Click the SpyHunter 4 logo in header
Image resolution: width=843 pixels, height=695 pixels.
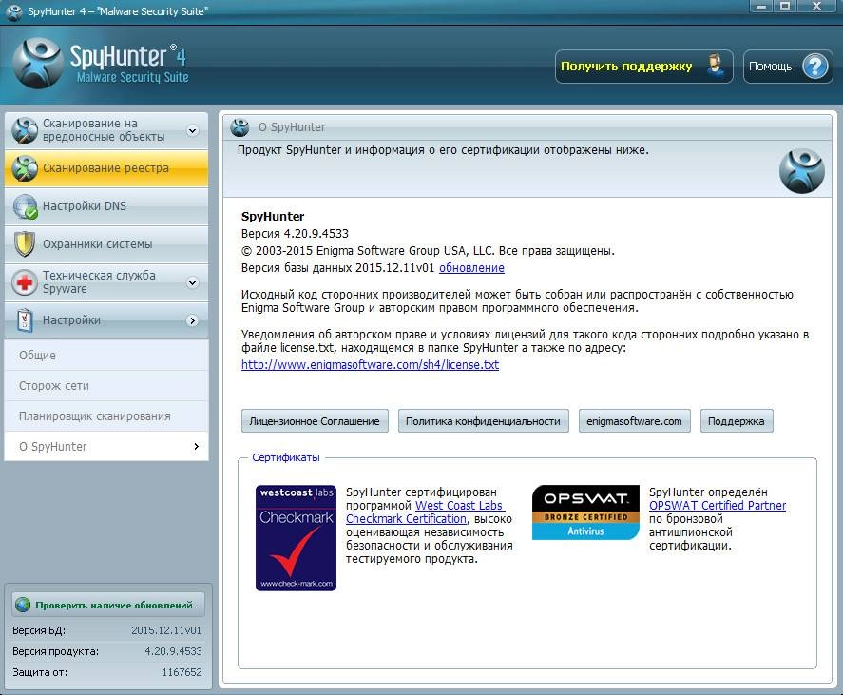tap(101, 64)
